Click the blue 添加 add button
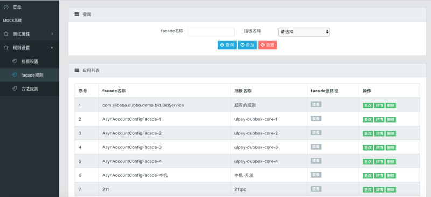Image resolution: width=431 pixels, height=197 pixels. point(247,45)
